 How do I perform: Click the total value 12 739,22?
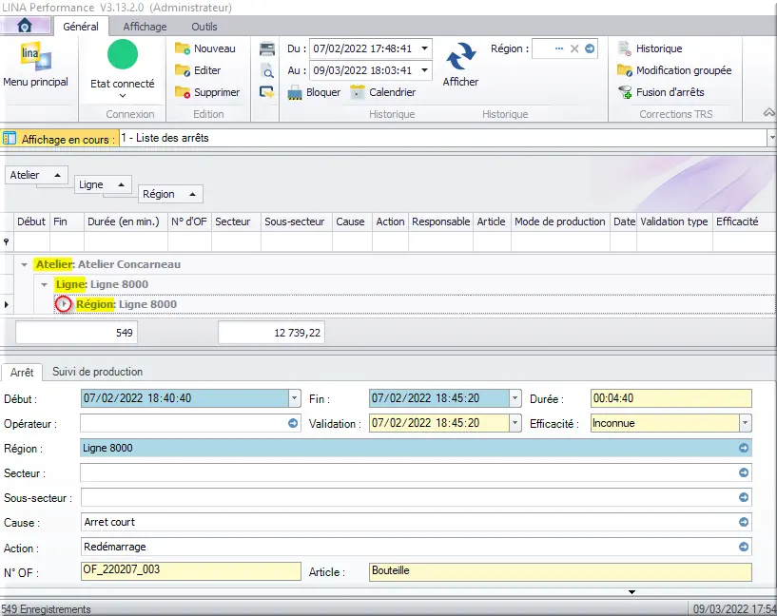pos(272,333)
